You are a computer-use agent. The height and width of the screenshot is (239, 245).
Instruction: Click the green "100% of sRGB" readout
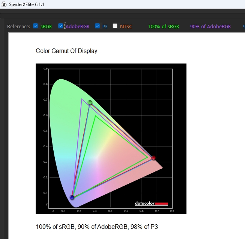(164, 27)
